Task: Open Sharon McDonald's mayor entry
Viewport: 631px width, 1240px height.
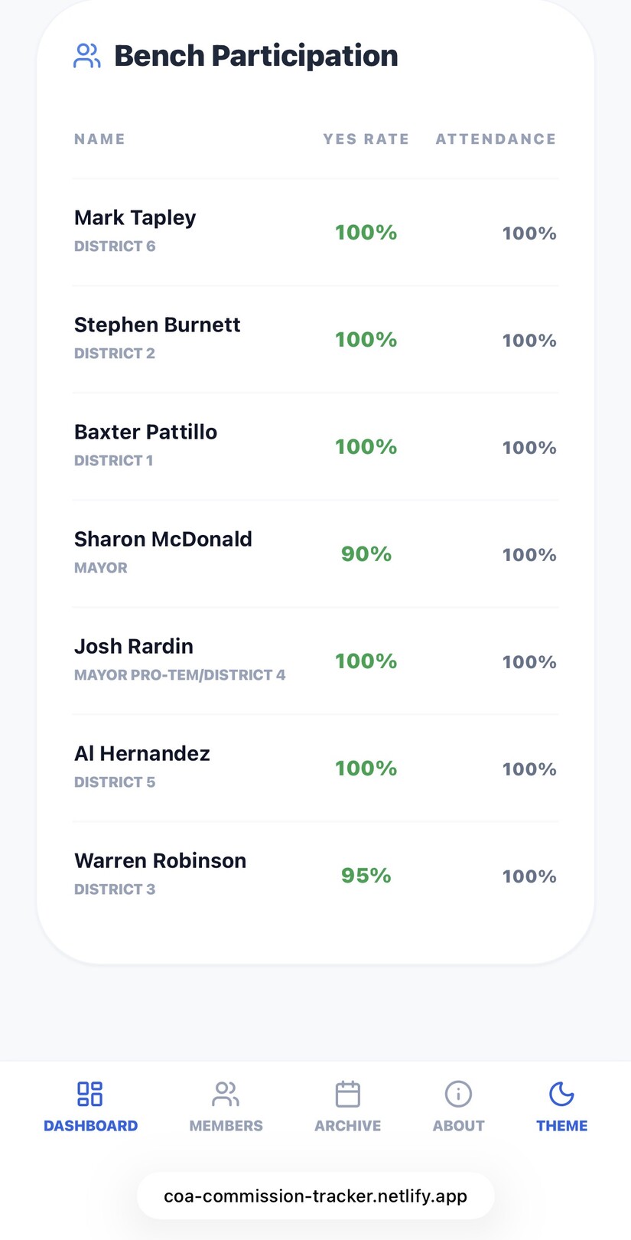Action: point(163,540)
